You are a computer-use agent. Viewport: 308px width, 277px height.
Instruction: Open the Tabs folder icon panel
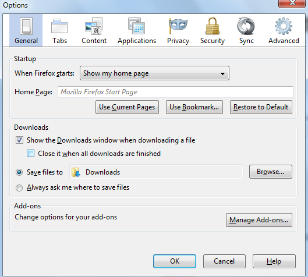pos(59,26)
